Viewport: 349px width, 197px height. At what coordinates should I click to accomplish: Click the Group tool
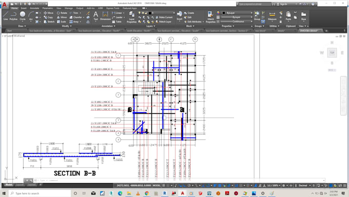[257, 16]
